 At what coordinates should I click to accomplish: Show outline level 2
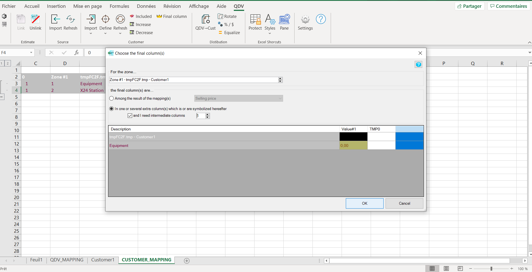point(8,63)
